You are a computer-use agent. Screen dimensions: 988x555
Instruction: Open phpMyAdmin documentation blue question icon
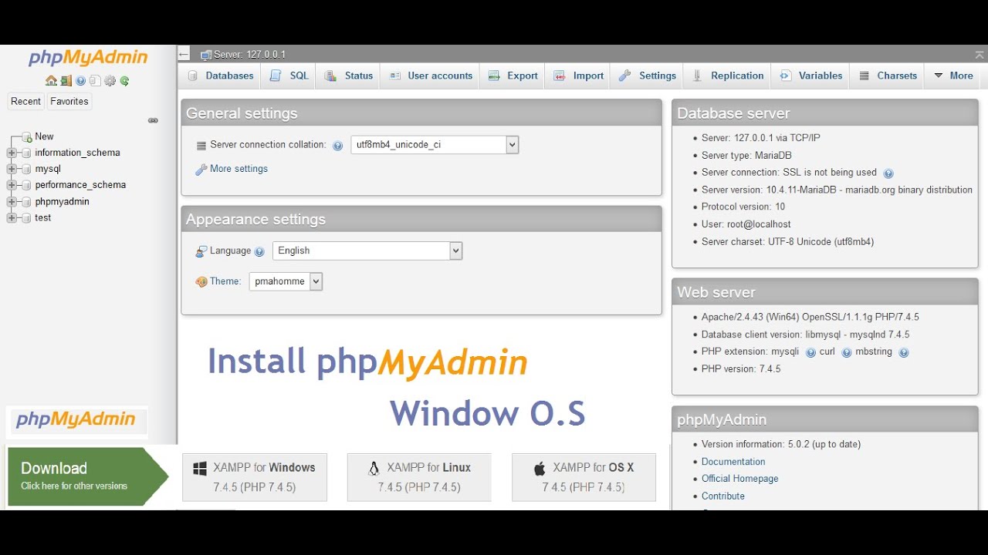80,80
